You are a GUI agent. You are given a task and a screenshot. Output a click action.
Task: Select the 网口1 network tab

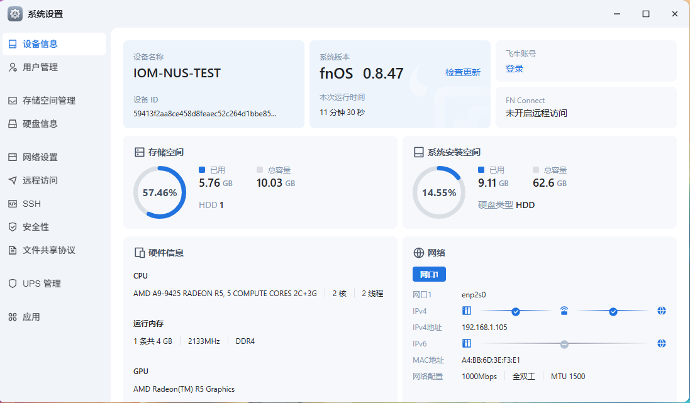[429, 274]
